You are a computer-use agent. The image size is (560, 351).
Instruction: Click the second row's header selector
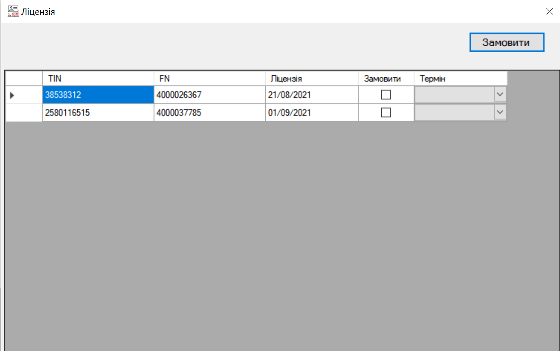coord(24,112)
